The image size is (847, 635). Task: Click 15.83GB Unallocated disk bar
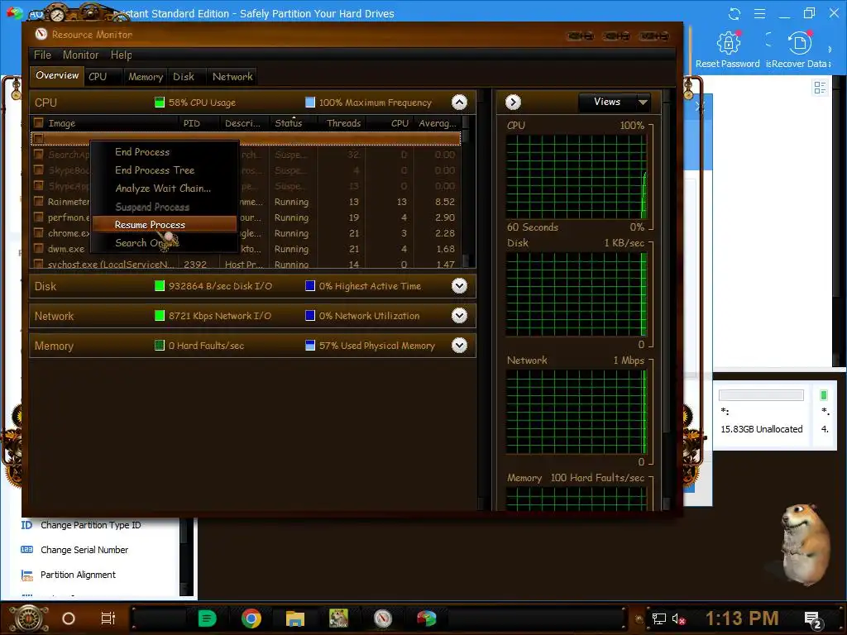(x=761, y=395)
